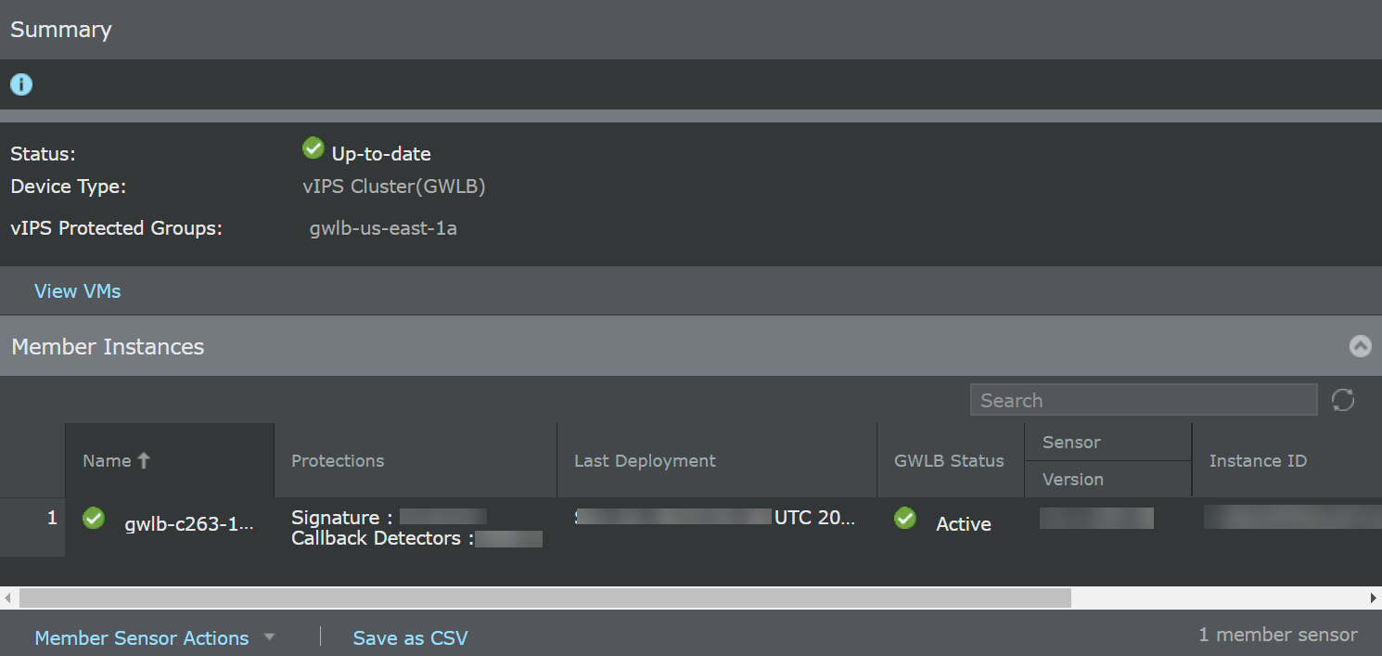Open the Member Sensor Actions dropdown
The image size is (1382, 656).
tap(155, 638)
